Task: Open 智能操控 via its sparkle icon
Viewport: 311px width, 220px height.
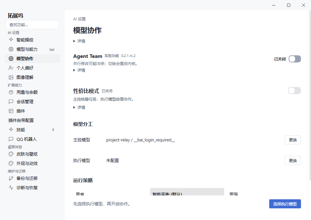Action: point(11,39)
